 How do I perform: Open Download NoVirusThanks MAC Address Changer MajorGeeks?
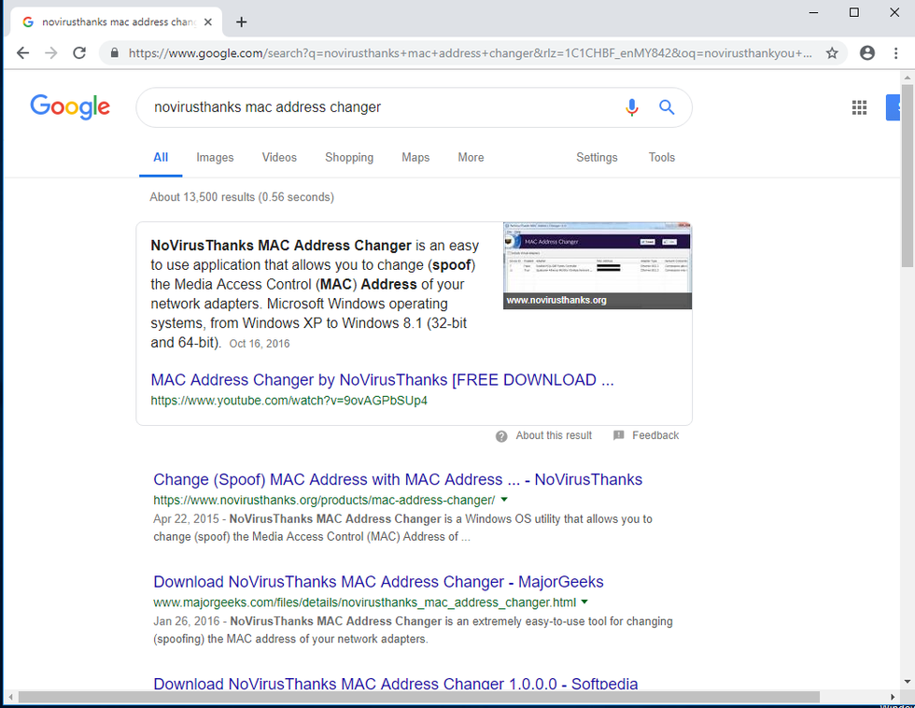(378, 582)
